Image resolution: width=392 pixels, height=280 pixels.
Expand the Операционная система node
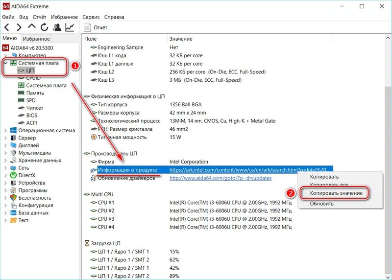point(5,130)
